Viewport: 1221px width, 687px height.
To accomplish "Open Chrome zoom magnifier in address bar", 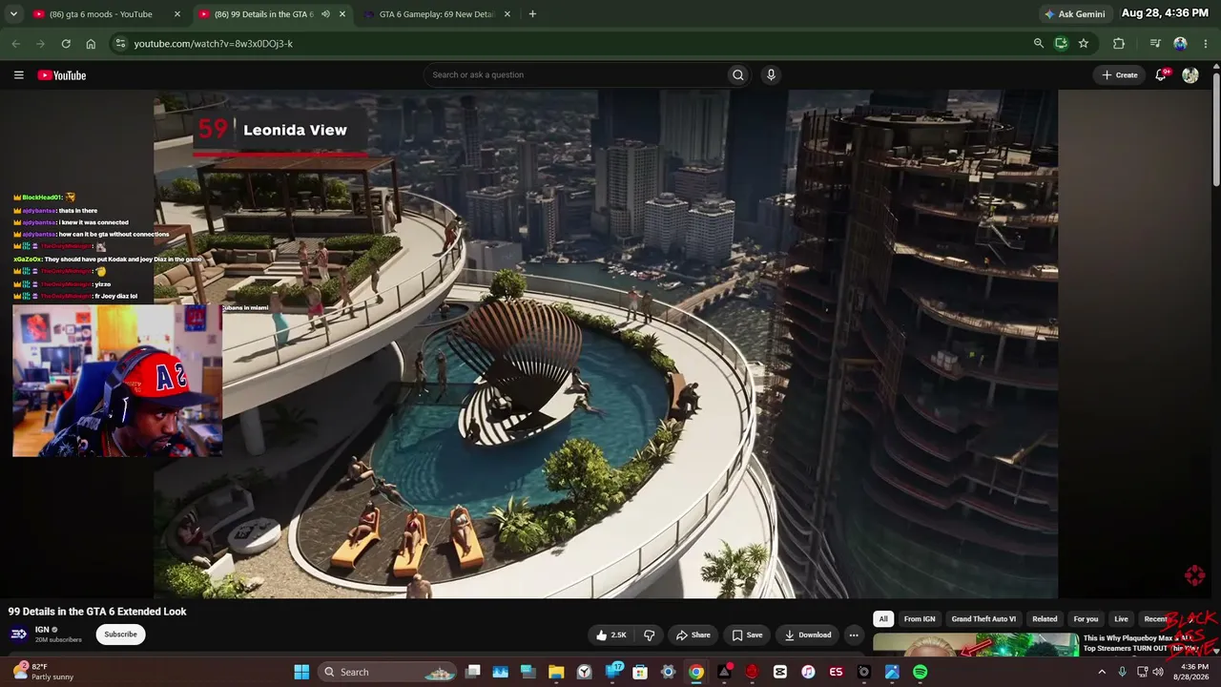I will click(x=1039, y=43).
